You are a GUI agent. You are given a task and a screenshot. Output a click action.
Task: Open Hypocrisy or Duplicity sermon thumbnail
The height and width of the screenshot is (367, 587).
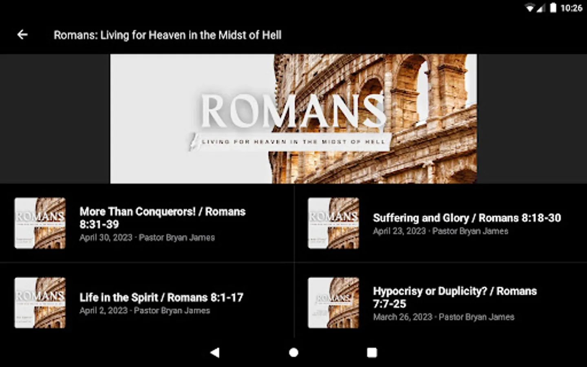[333, 303]
